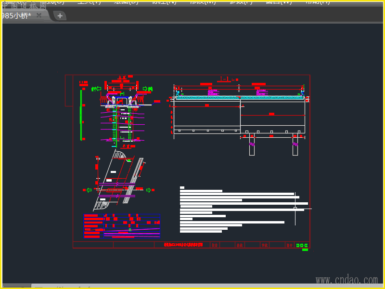
Task: Open the 帮助(H) menu
Action: click(318, 1)
